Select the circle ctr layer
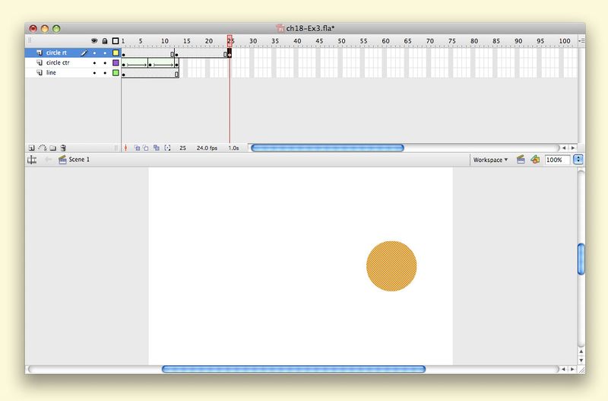 (x=59, y=63)
